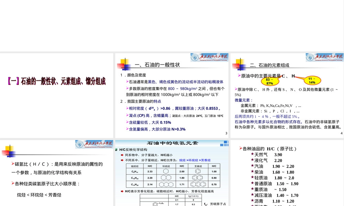
Task: Select the 沥青 1.10 ~ 1.20 row
Action: (x=272, y=201)
